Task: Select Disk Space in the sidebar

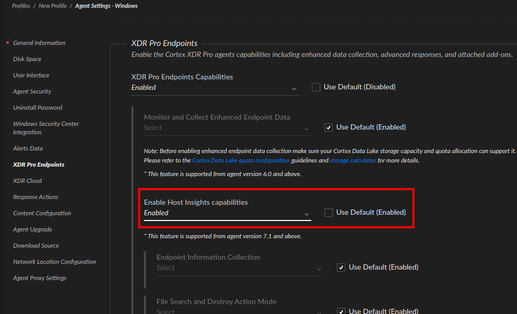Action: (x=27, y=59)
